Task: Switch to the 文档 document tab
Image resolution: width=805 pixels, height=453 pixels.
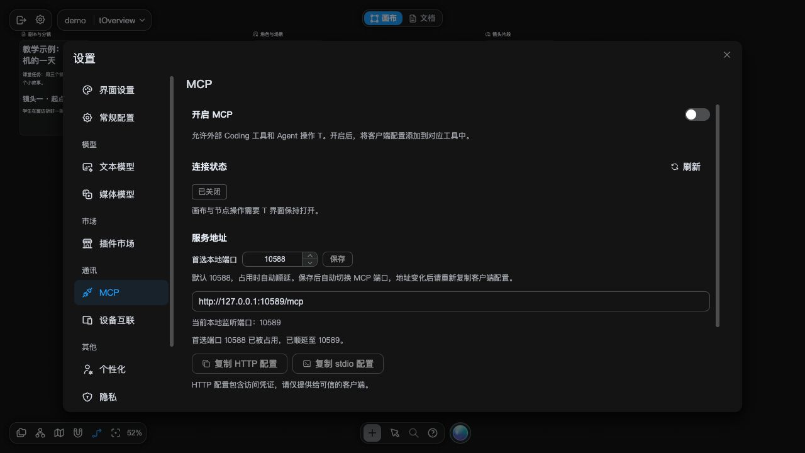Action: [x=422, y=18]
